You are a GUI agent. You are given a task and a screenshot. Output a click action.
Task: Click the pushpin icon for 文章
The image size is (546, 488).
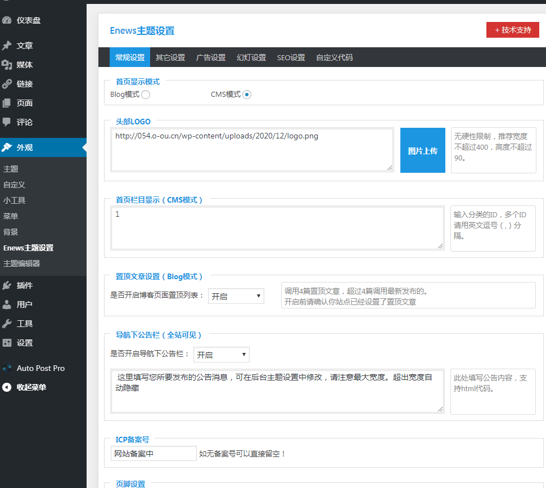pyautogui.click(x=7, y=46)
